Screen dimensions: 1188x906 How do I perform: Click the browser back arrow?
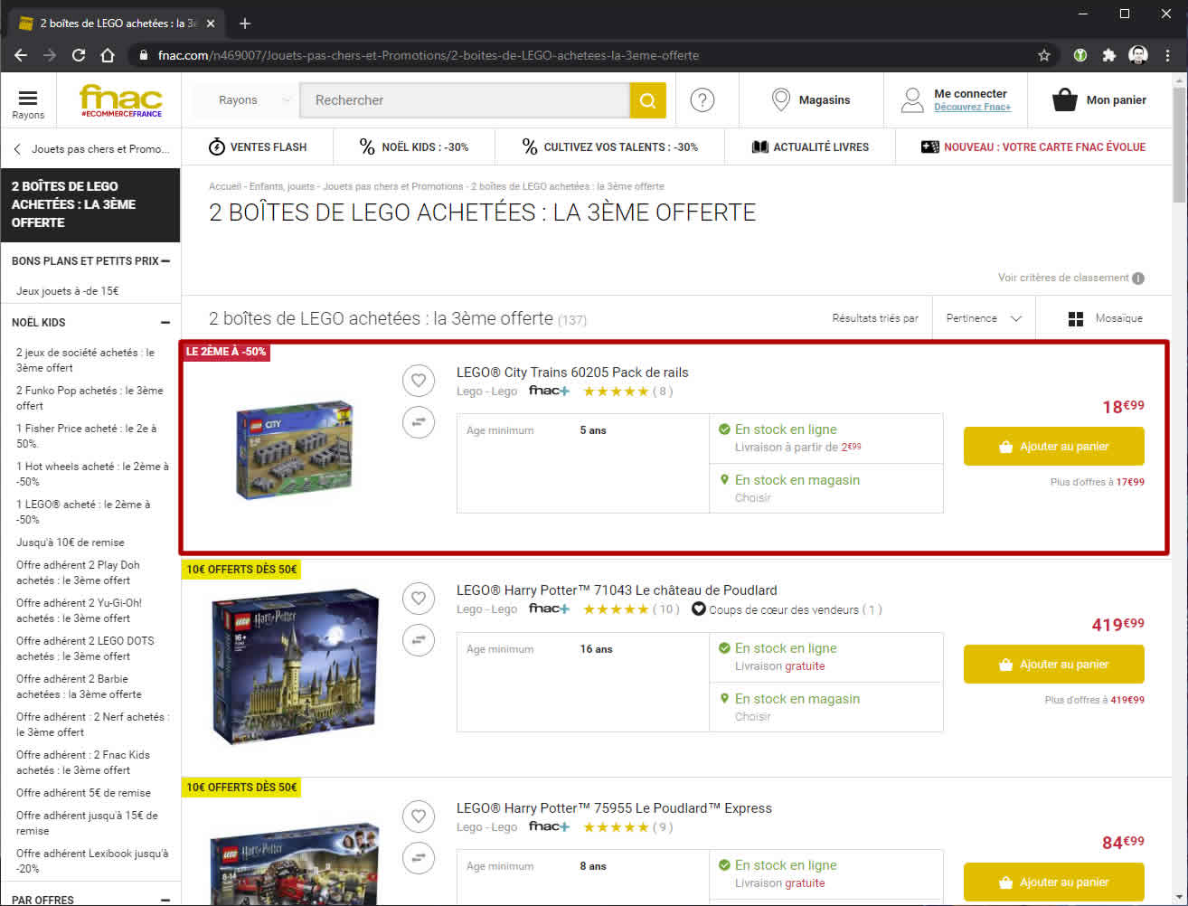21,55
